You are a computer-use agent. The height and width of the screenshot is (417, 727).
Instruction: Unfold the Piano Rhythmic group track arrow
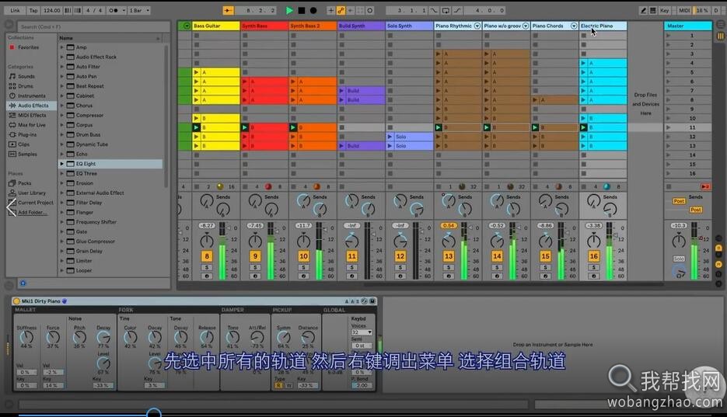point(477,26)
